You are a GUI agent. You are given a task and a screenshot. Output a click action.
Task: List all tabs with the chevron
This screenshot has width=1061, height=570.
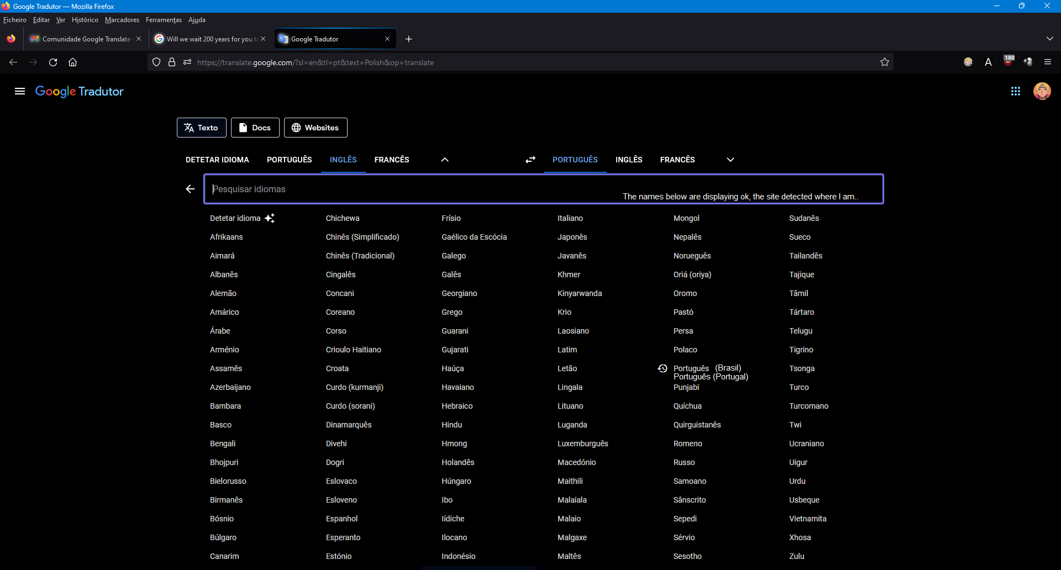point(1049,39)
